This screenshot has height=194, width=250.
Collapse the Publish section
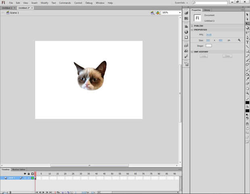pos(198,26)
